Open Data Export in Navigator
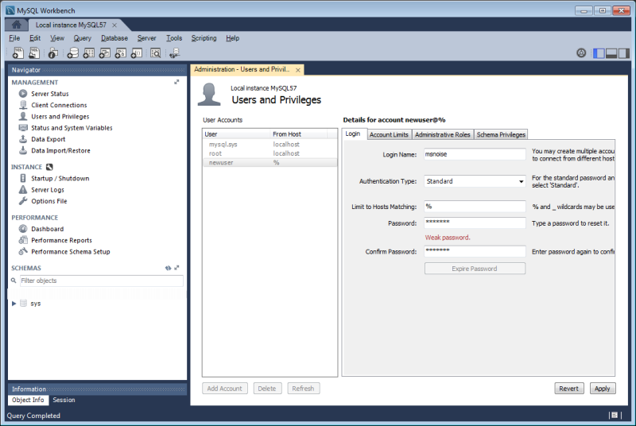The image size is (636, 426). (48, 139)
